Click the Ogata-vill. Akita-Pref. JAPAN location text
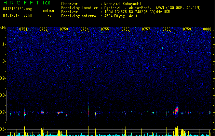Screen dimensions: 215x136 152,8
